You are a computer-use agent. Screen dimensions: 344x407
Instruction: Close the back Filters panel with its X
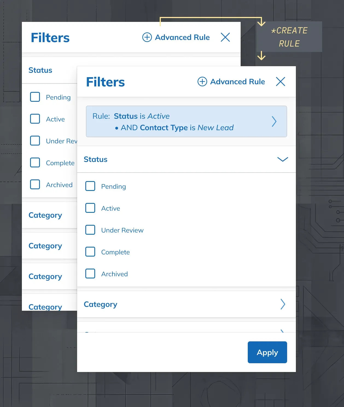[225, 37]
